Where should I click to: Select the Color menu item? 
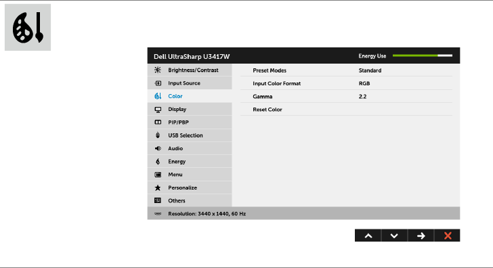point(190,96)
